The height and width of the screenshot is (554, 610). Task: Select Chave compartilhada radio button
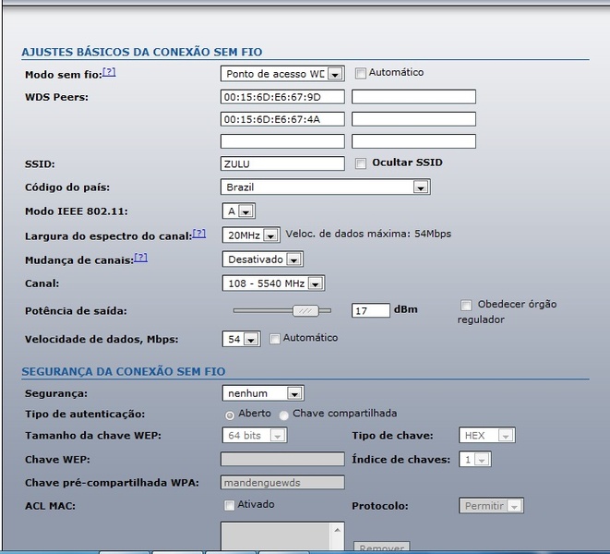[x=283, y=415]
